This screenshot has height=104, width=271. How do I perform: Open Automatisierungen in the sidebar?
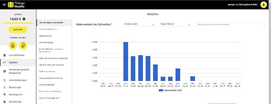[18, 80]
